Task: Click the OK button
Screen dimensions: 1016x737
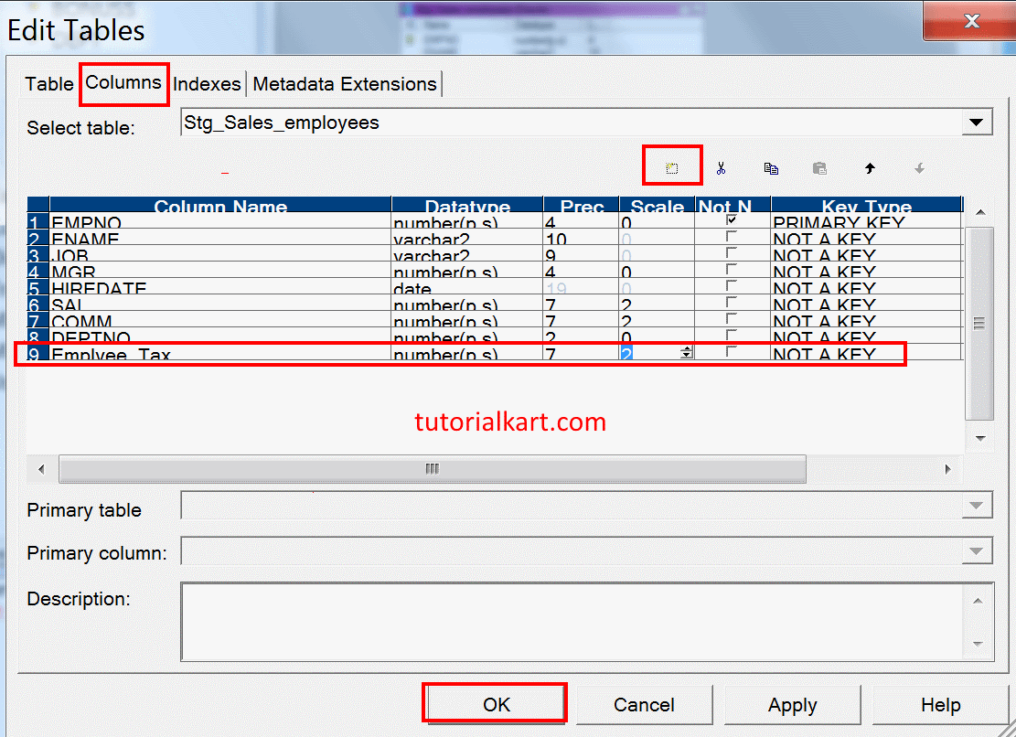Action: 494,702
